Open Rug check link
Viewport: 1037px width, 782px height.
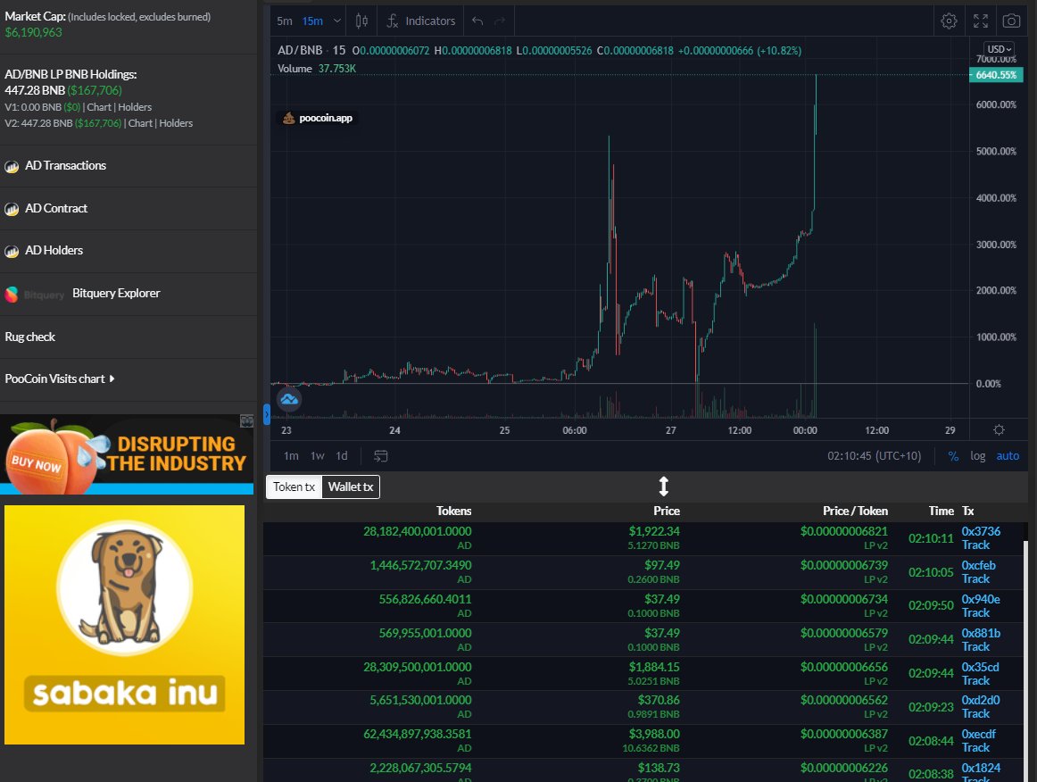pyautogui.click(x=29, y=337)
